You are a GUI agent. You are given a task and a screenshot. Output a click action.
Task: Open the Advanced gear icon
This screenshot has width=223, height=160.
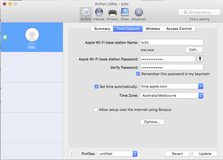pyautogui.click(x=139, y=14)
